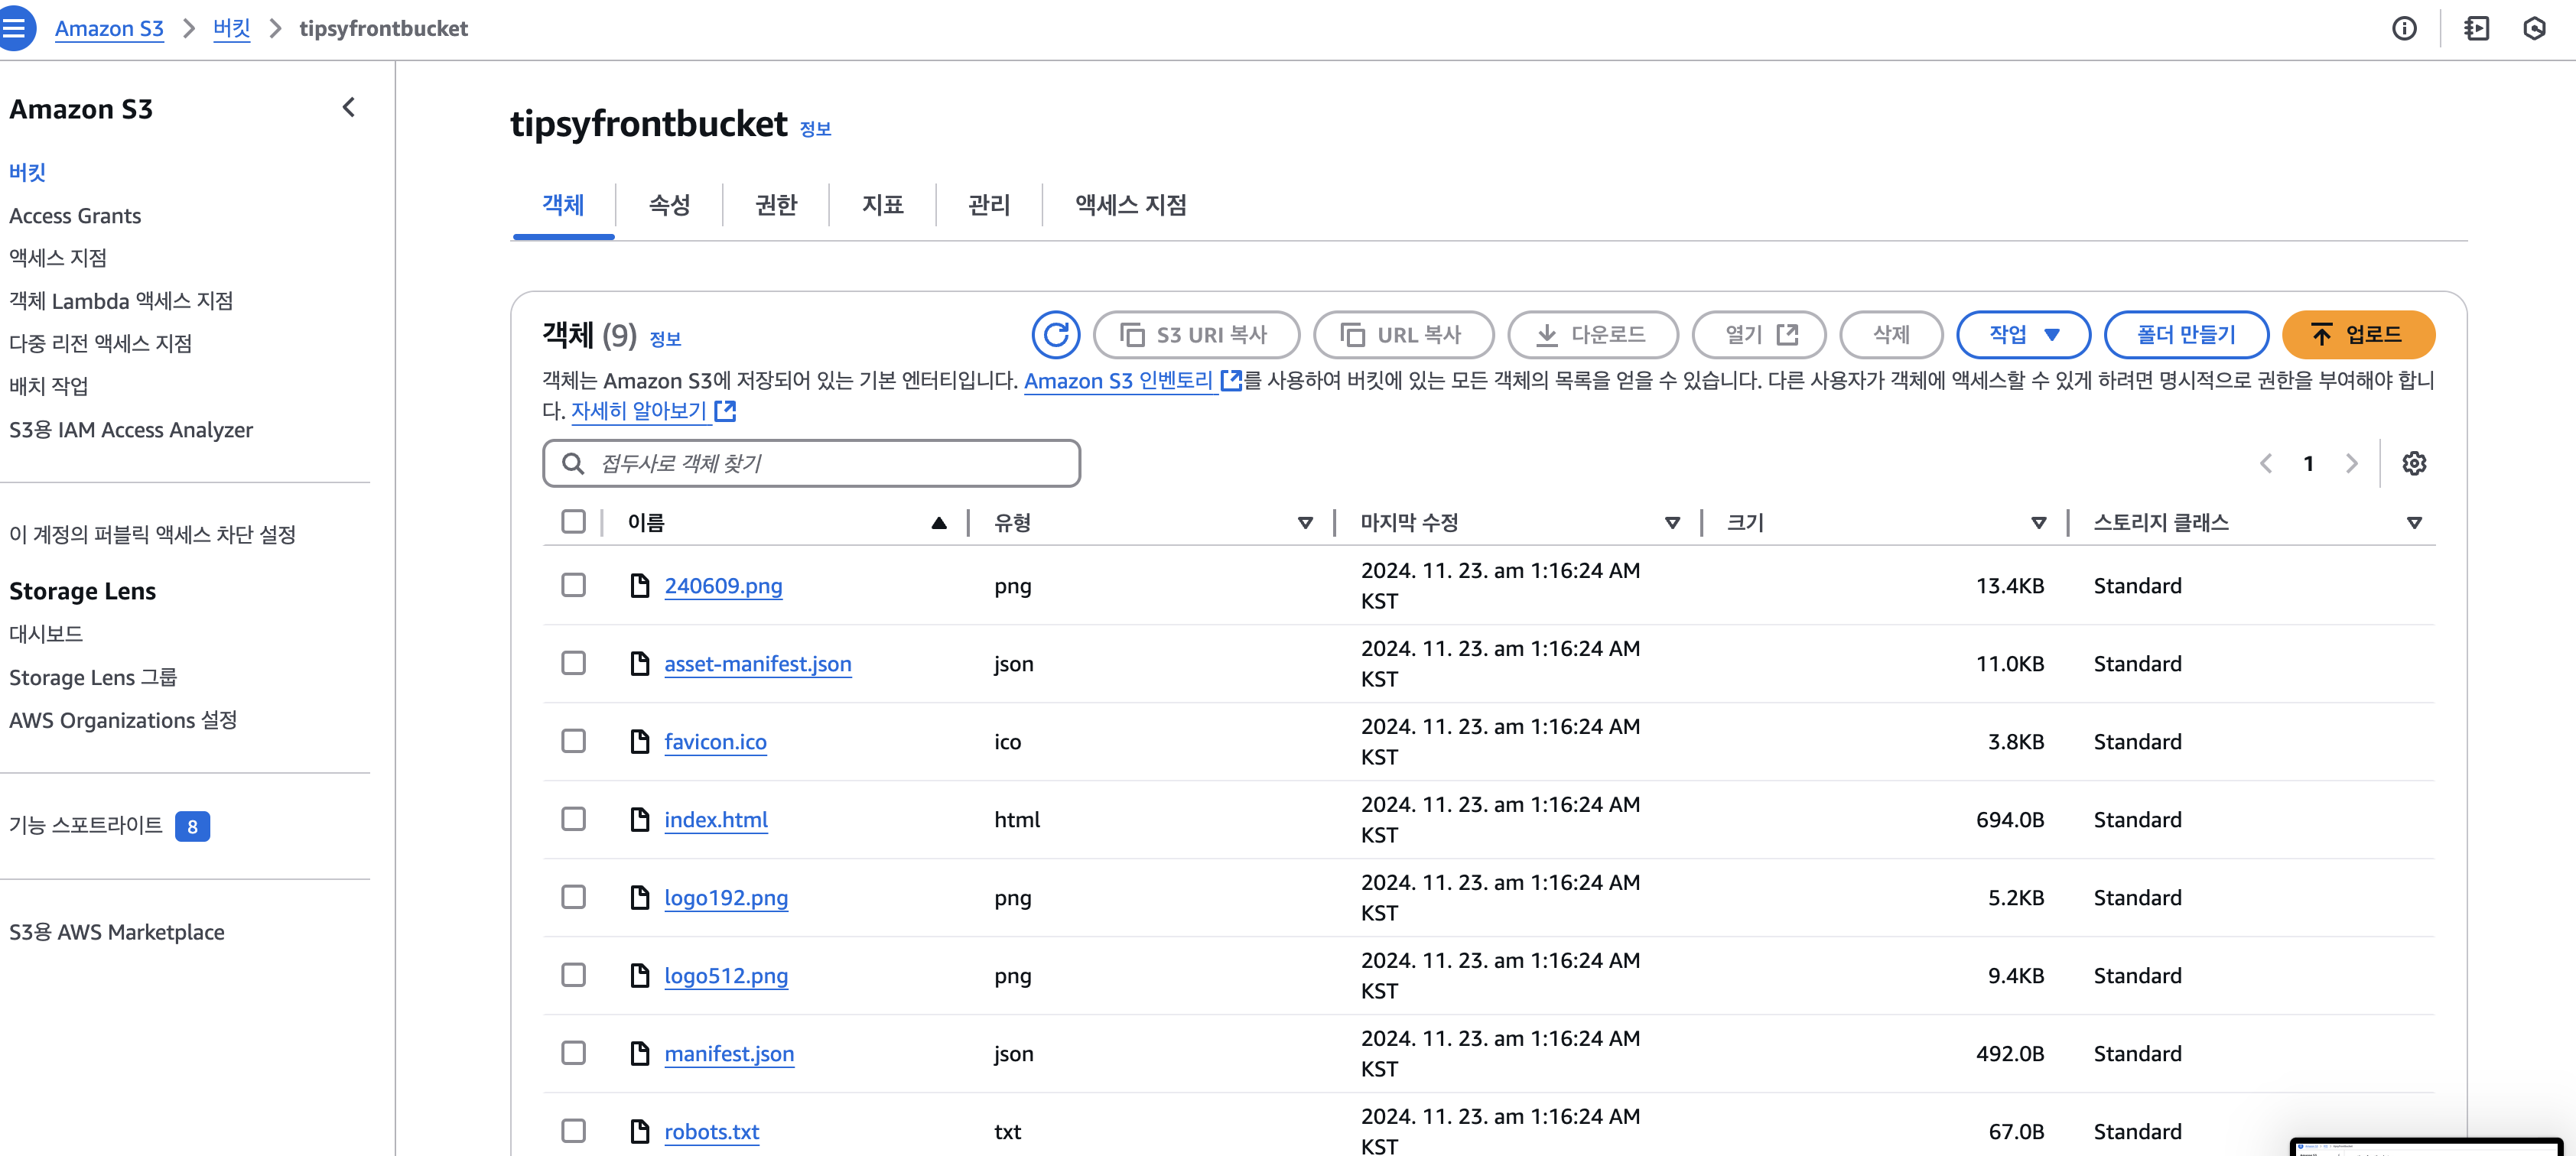This screenshot has height=1156, width=2576.
Task: Click the 업로드 upload button
Action: coord(2357,334)
